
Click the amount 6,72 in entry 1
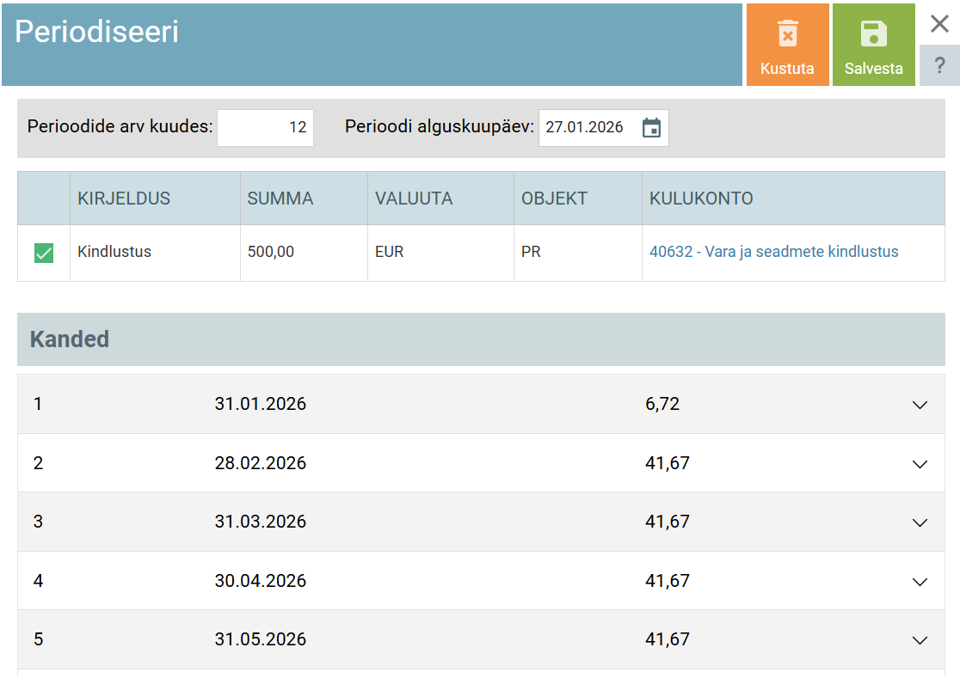pyautogui.click(x=662, y=404)
